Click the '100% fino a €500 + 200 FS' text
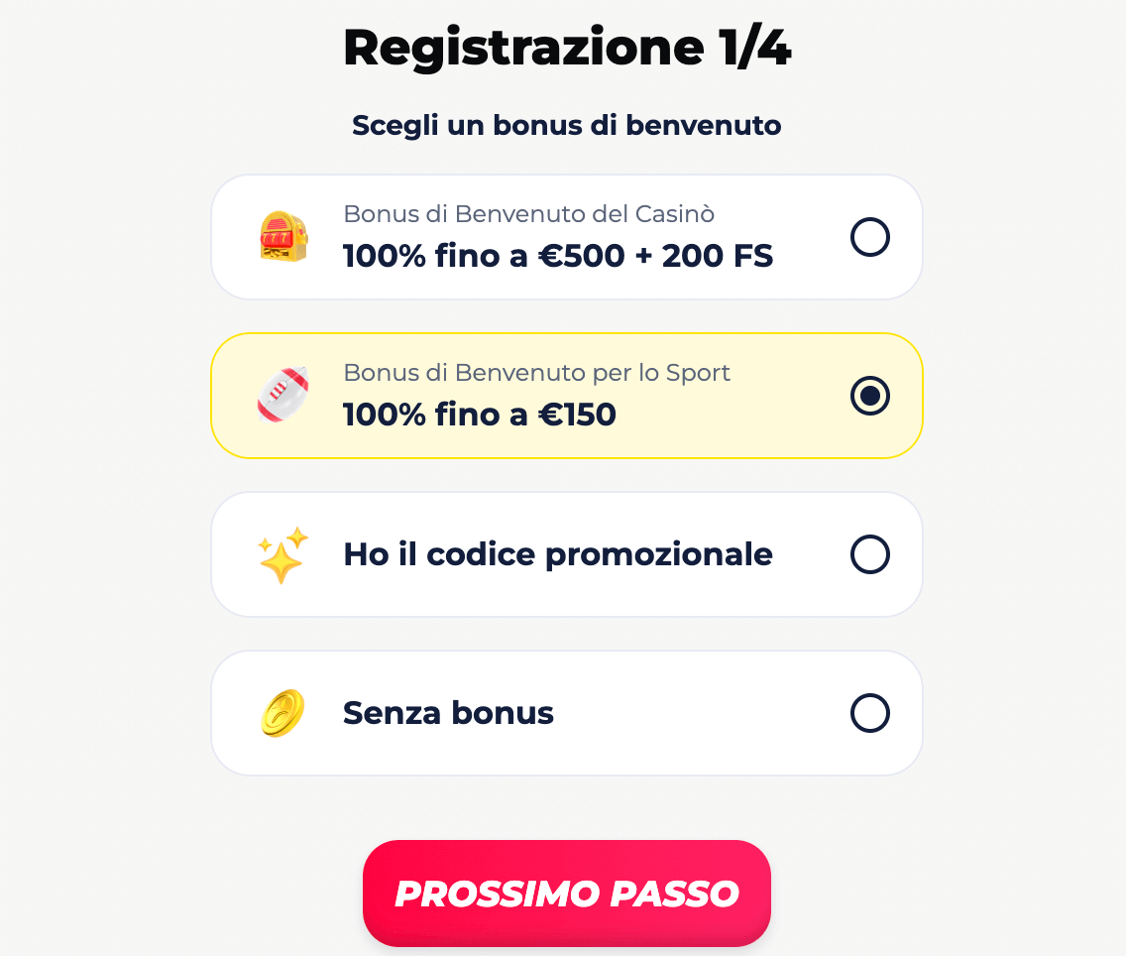The height and width of the screenshot is (956, 1126). 558,256
